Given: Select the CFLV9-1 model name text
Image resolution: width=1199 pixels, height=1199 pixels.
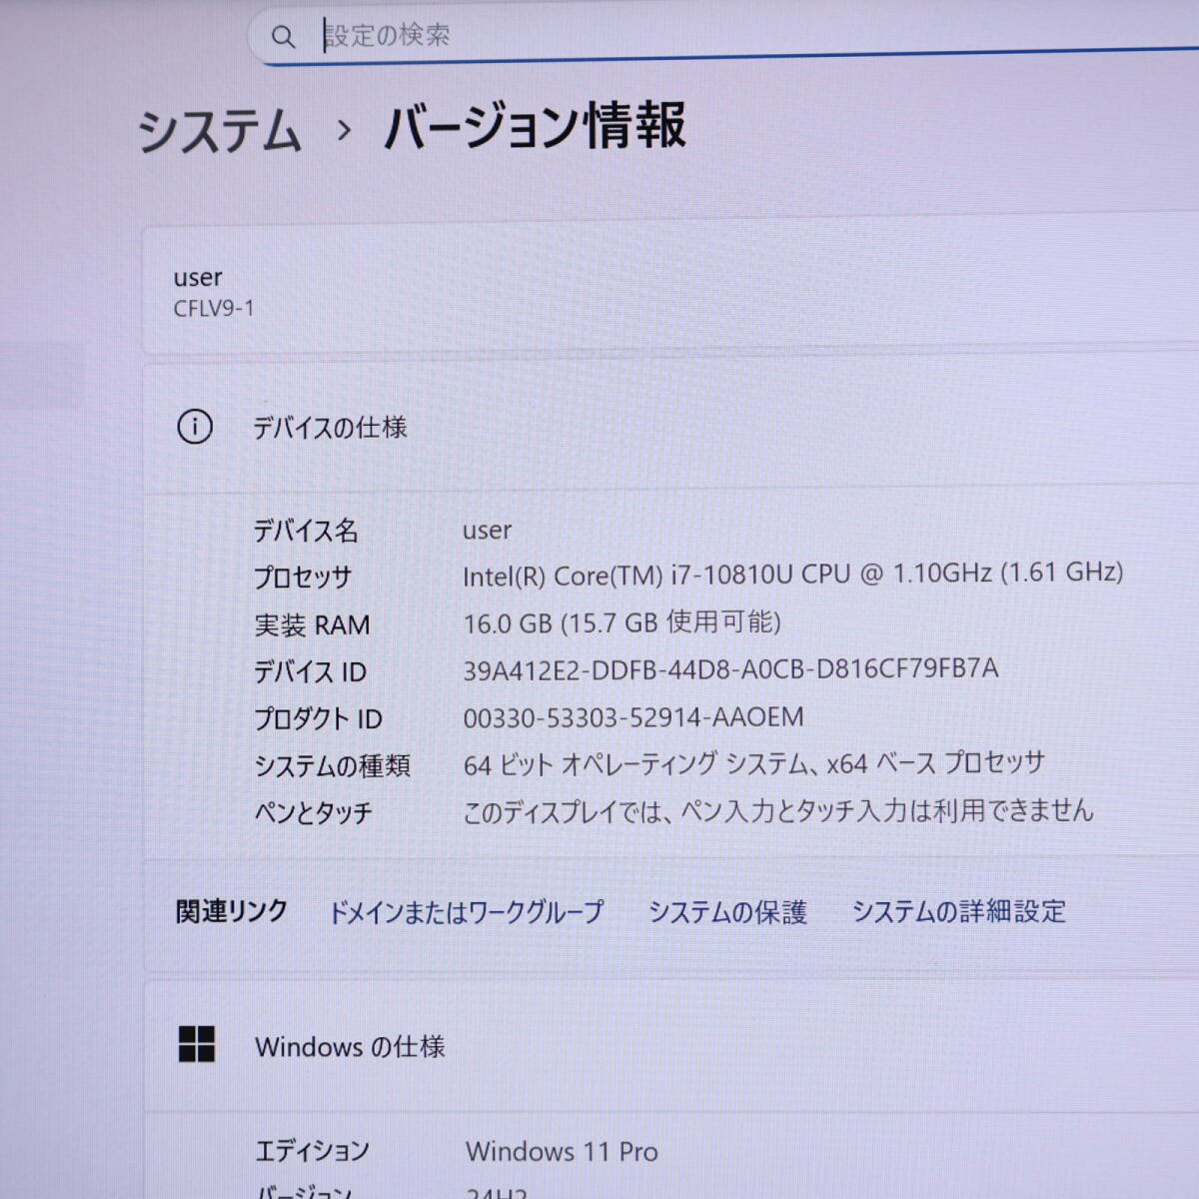Looking at the screenshot, I should [214, 309].
